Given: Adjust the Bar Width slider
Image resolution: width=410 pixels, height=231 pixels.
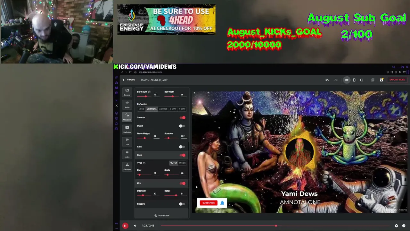Looking at the screenshot, I should [172, 97].
